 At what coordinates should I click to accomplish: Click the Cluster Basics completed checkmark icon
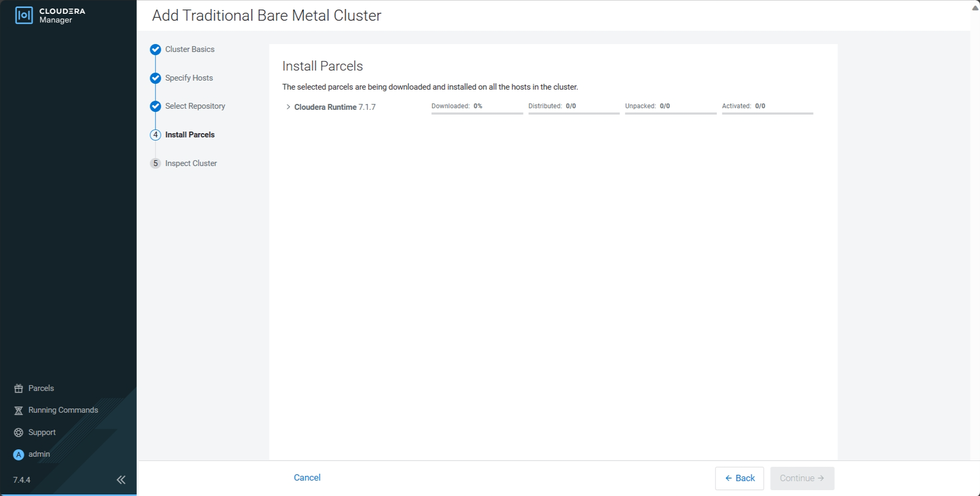point(155,49)
